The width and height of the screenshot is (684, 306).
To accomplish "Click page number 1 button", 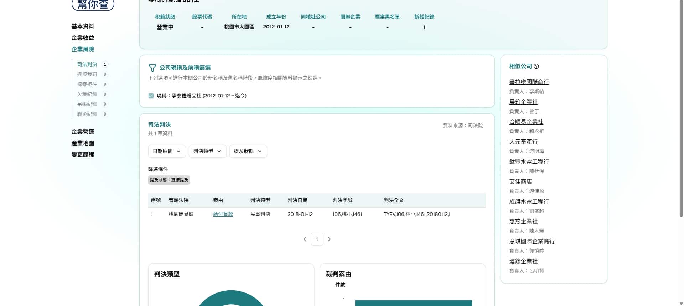I will tap(317, 239).
